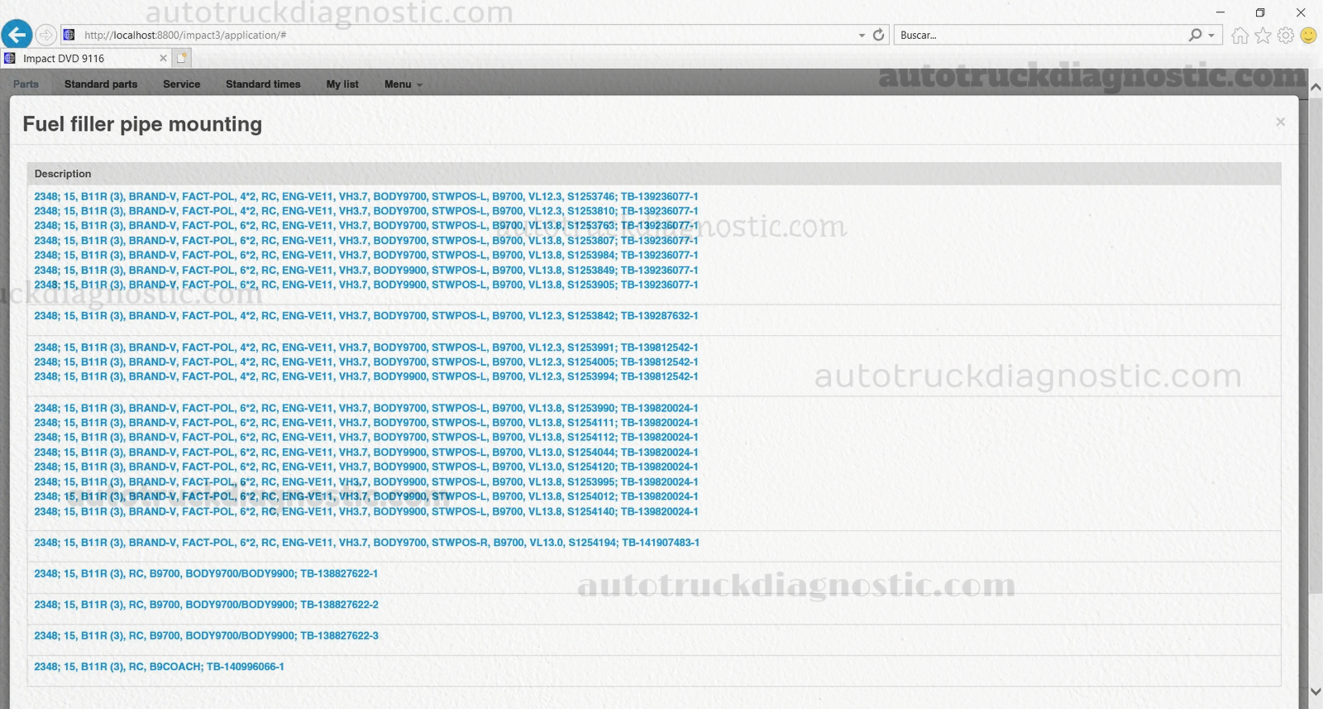Click the smiley feedback icon
1323x709 pixels.
(1308, 35)
